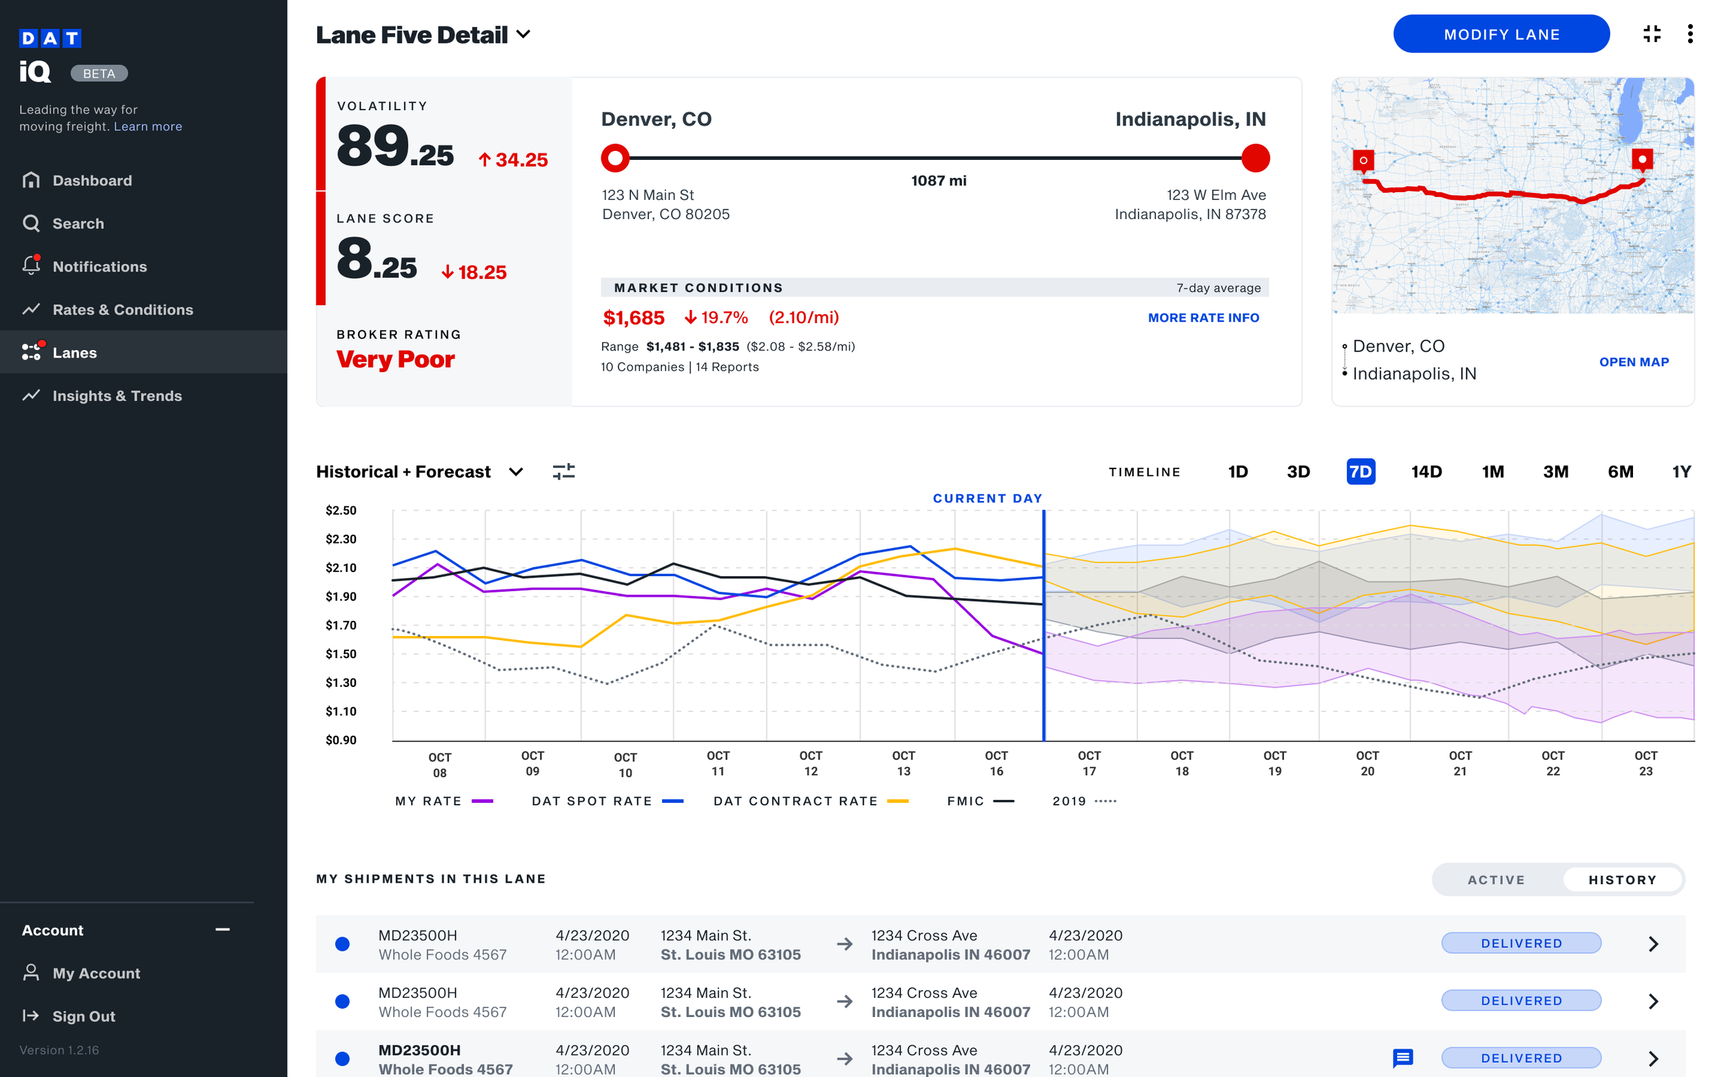Viewport: 1724px width, 1077px height.
Task: Open the More Rate Info link
Action: pos(1203,318)
